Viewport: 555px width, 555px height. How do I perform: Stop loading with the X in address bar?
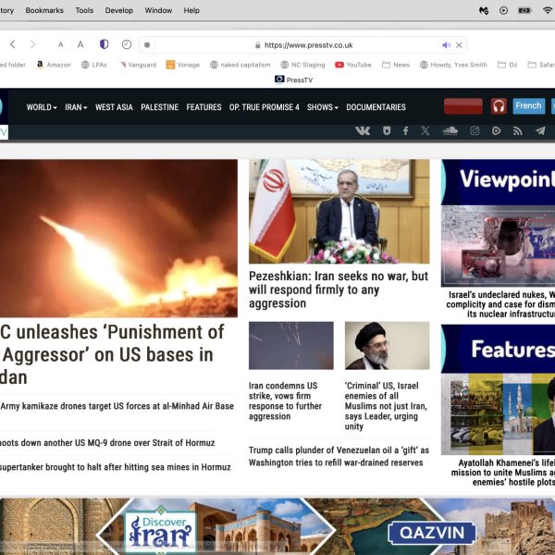[459, 45]
